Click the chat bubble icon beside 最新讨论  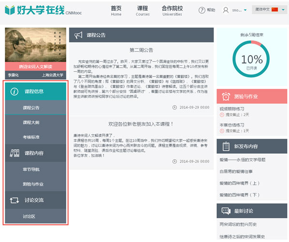pos(226,211)
